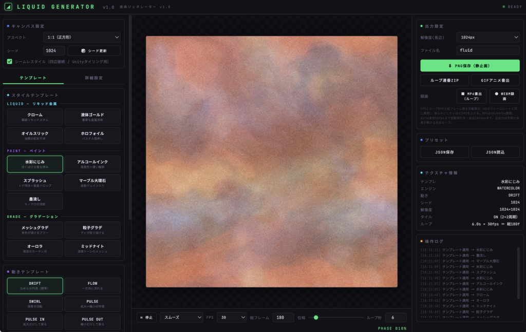Switch to the 詳細設定 tab
The height and width of the screenshot is (332, 526).
point(94,77)
